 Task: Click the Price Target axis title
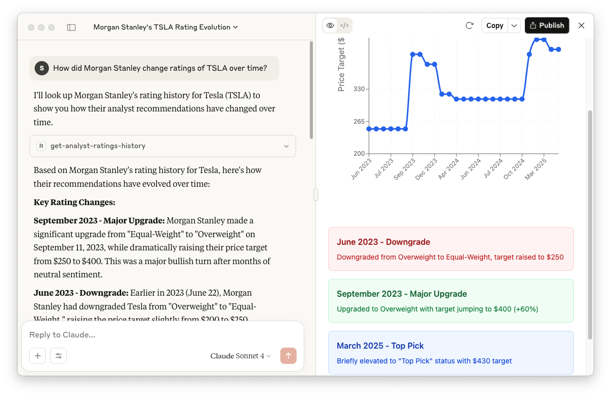pyautogui.click(x=341, y=65)
